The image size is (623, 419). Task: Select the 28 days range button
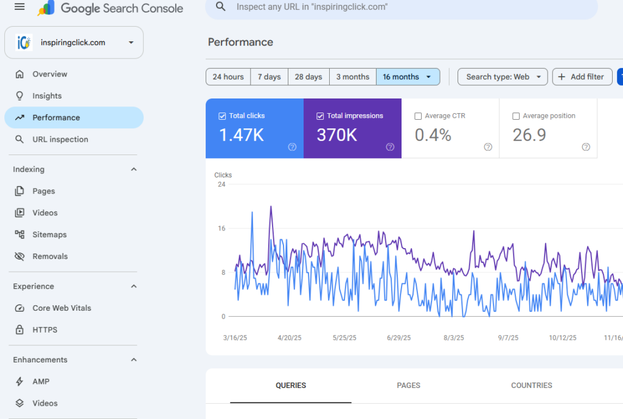[x=308, y=77]
